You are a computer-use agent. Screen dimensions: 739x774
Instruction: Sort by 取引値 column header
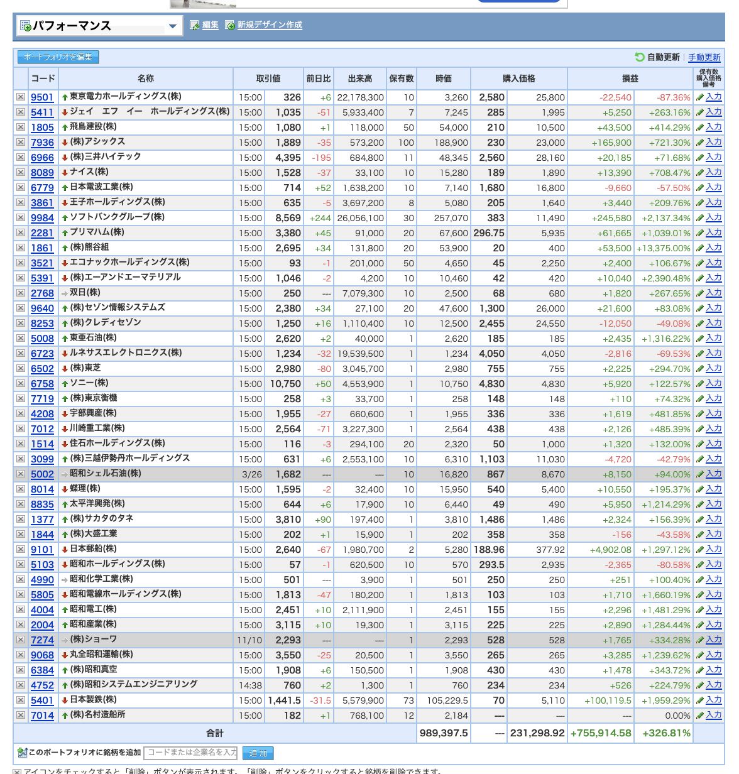click(268, 79)
